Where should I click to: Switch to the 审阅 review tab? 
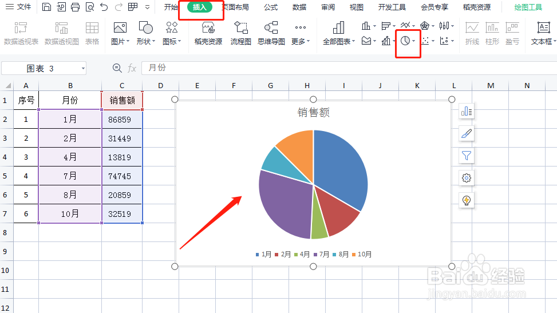pyautogui.click(x=327, y=7)
